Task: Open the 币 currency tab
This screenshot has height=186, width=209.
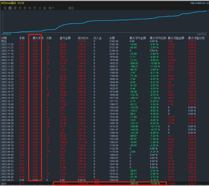Action: (x=35, y=8)
